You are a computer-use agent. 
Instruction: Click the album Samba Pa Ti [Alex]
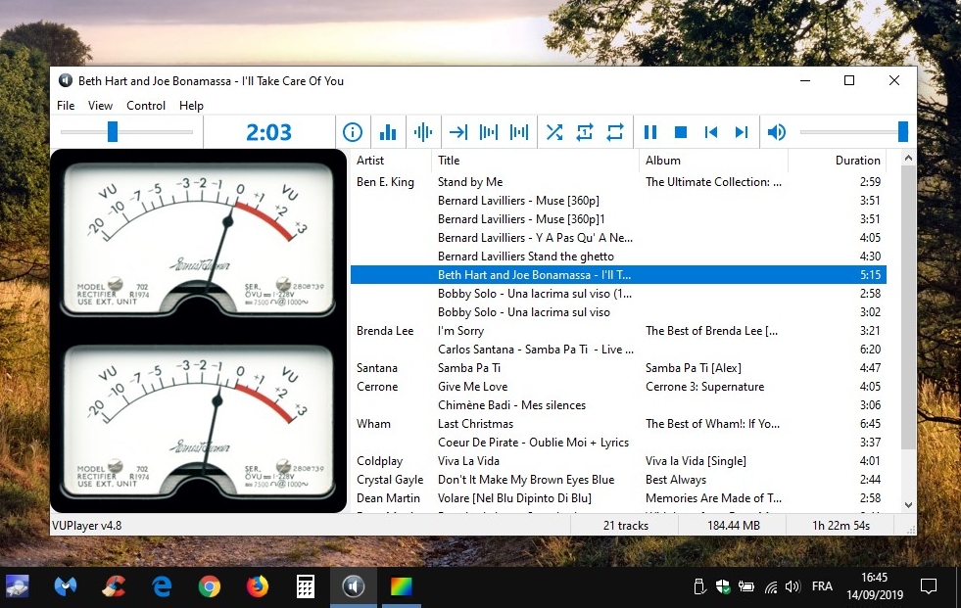pyautogui.click(x=694, y=368)
